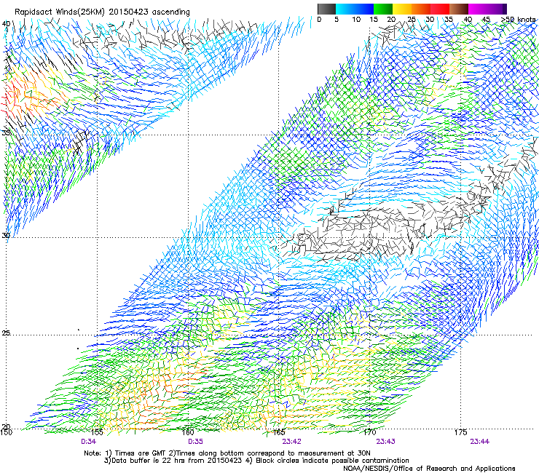Click the longitude label '170'

pyautogui.click(x=370, y=432)
